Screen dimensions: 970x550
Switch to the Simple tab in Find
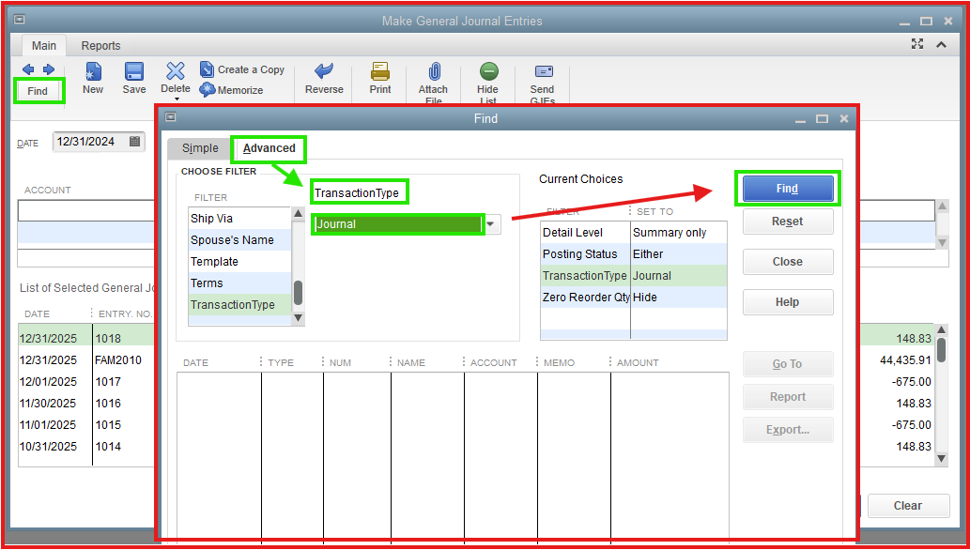pyautogui.click(x=200, y=148)
